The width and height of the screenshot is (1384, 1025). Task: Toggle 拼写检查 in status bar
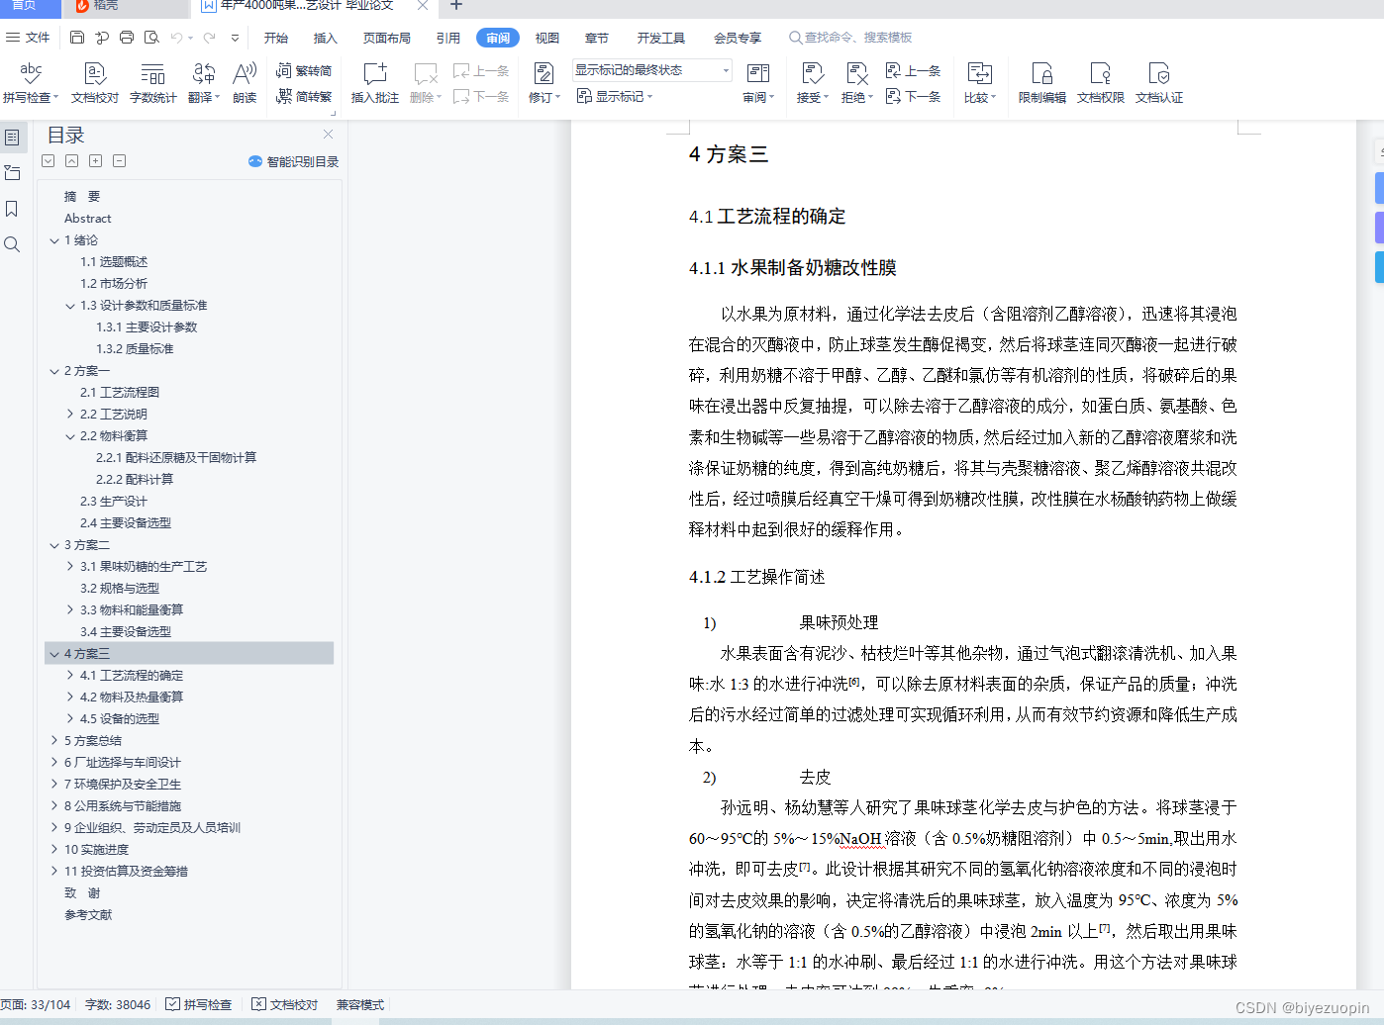pyautogui.click(x=199, y=1004)
